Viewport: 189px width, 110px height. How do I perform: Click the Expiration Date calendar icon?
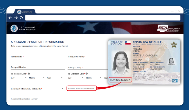click(x=69, y=74)
